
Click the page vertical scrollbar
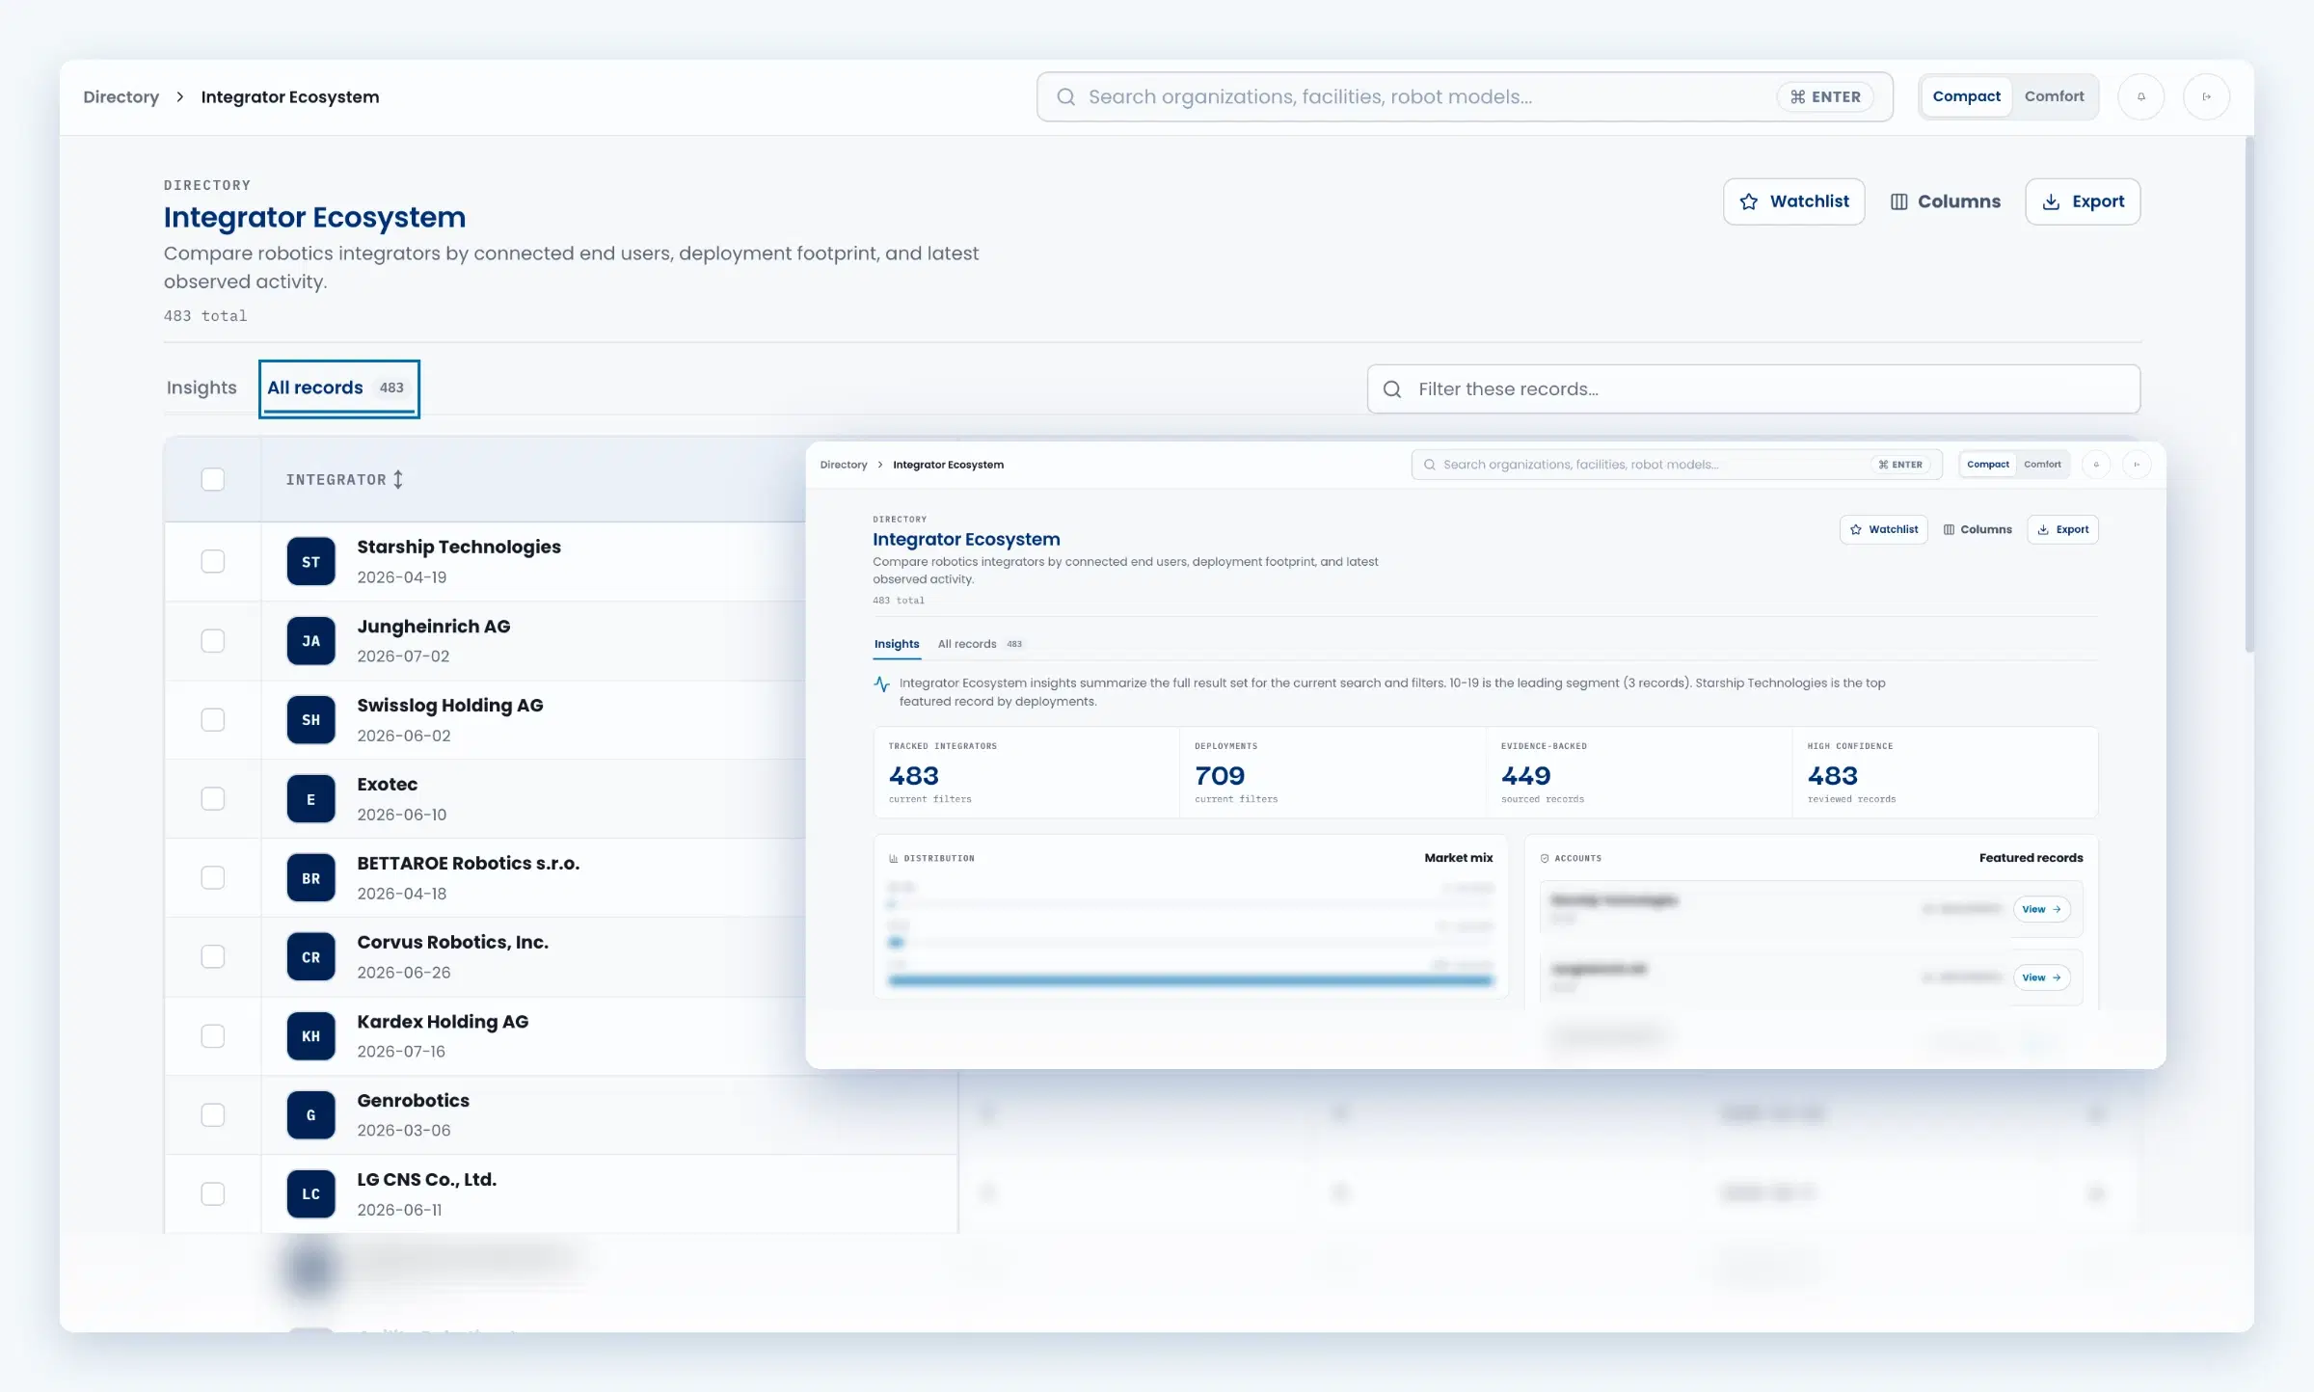pos(2249,395)
